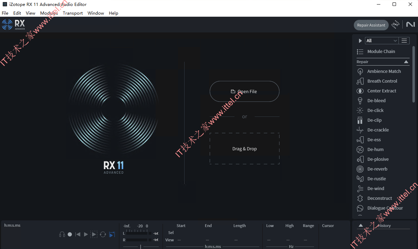Toggle headphone input monitoring

[x=62, y=234]
